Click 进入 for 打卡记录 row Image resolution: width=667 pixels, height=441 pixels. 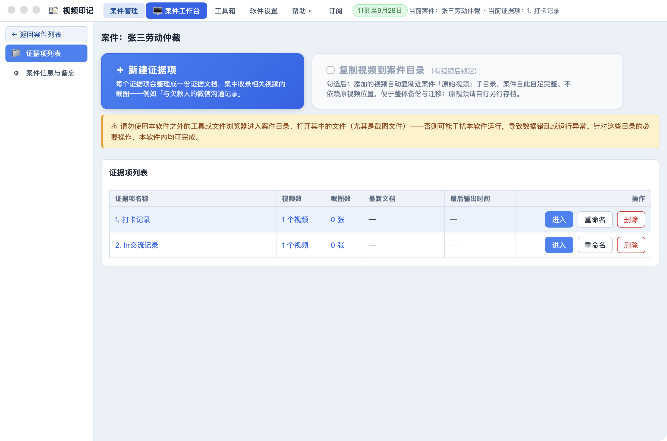559,219
